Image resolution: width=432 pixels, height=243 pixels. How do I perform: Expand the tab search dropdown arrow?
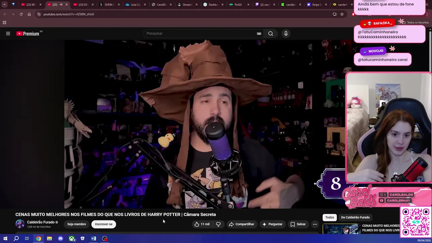4,5
